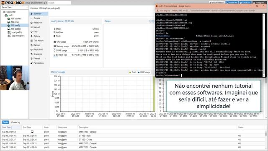Click the console window vertical scrollbar
The height and width of the screenshot is (151, 268).
click(264, 45)
